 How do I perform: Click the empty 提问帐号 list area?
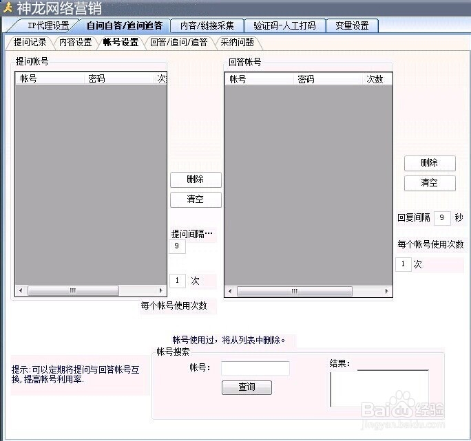91,184
